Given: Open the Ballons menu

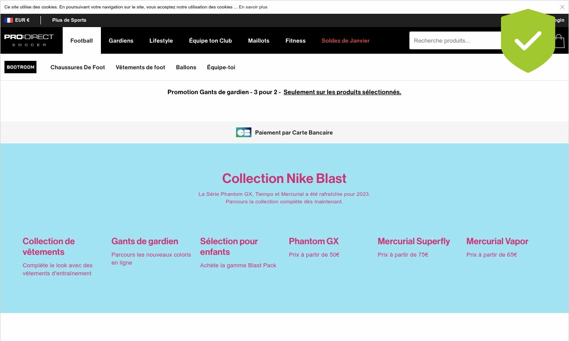Looking at the screenshot, I should 186,67.
